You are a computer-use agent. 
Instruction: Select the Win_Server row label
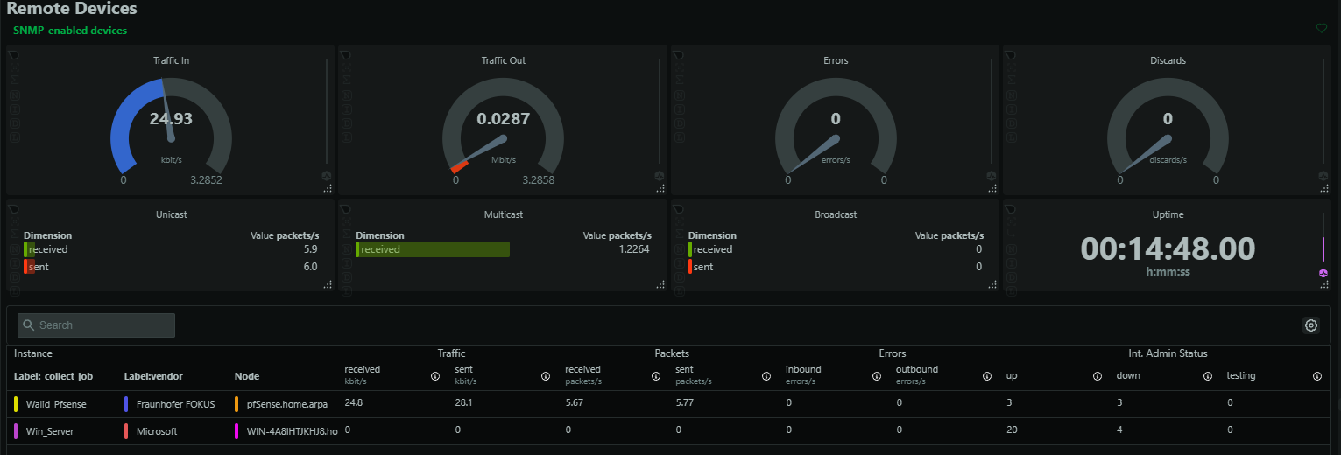(52, 431)
